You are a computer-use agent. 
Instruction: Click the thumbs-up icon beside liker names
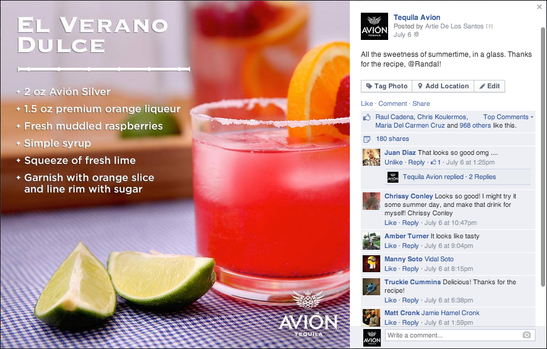(367, 117)
